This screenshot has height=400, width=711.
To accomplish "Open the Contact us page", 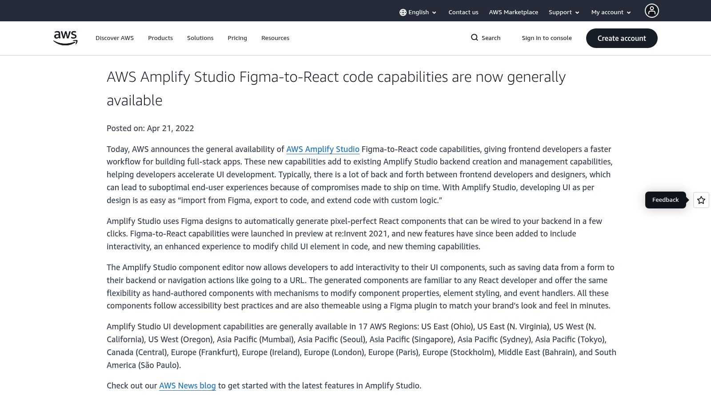I will click(463, 12).
